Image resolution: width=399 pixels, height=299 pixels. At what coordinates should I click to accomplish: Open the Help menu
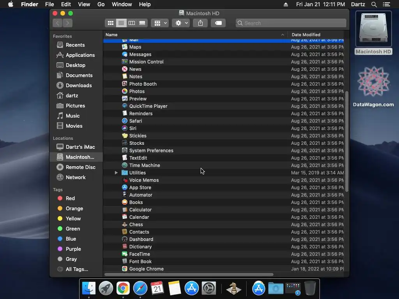[x=145, y=4]
